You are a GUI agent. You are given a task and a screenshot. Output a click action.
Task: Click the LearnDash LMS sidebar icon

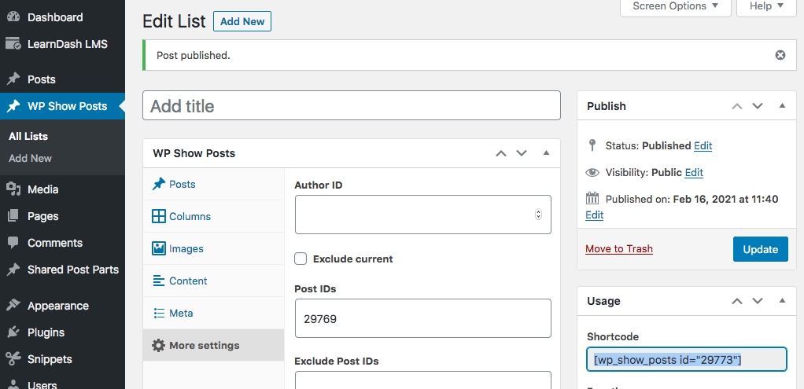(x=13, y=44)
